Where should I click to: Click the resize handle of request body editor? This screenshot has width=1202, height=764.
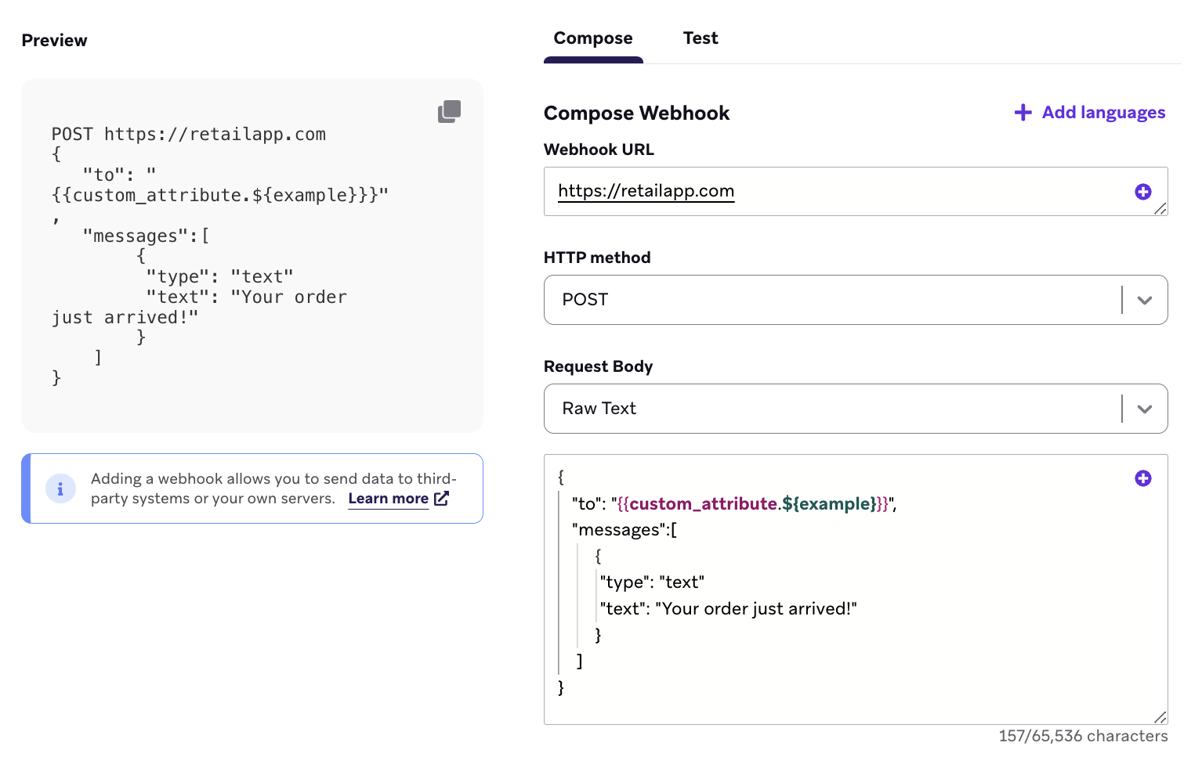click(x=1160, y=717)
